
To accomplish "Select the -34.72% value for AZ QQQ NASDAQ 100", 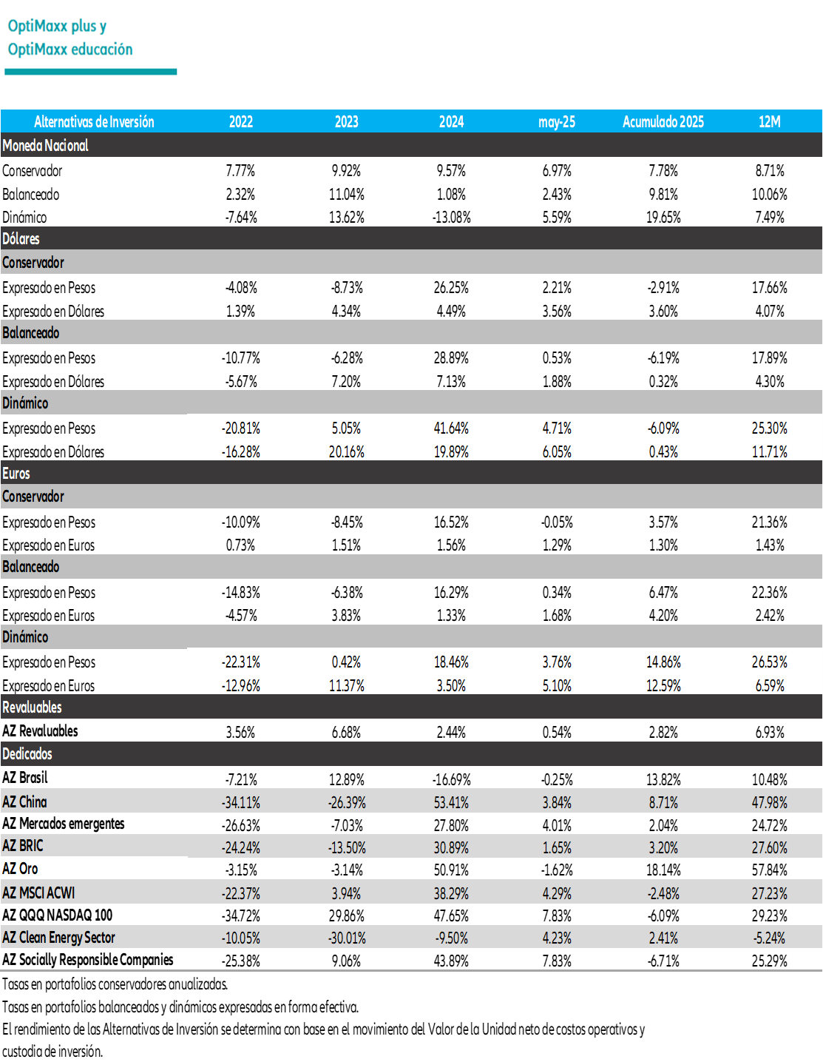I will pyautogui.click(x=241, y=916).
